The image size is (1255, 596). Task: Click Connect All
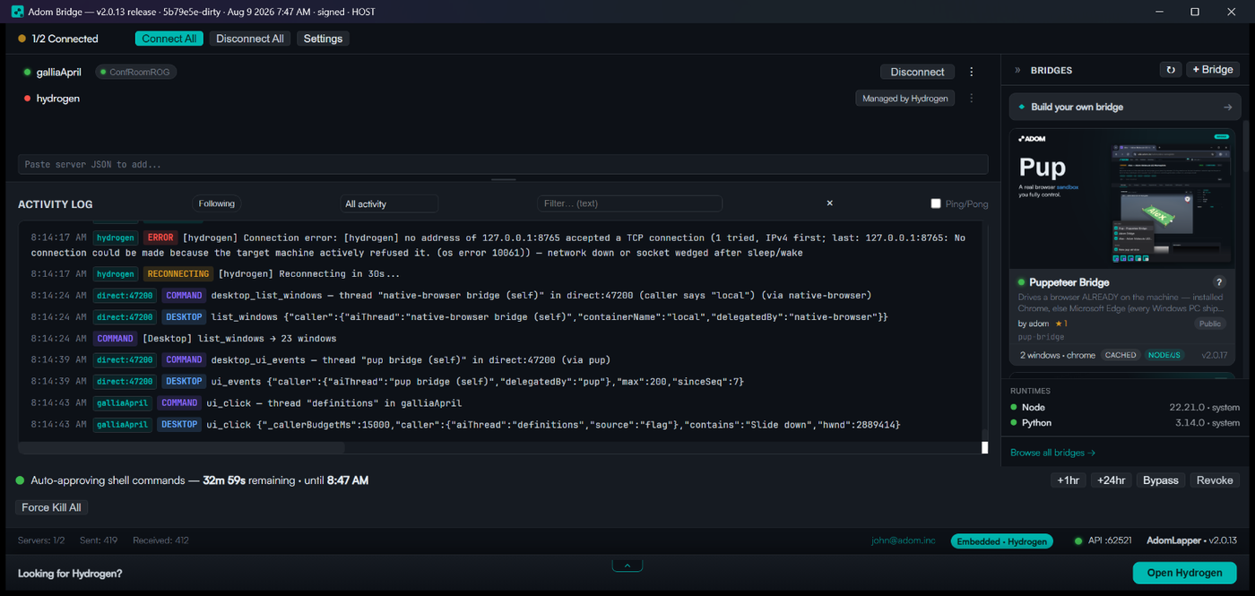[169, 39]
